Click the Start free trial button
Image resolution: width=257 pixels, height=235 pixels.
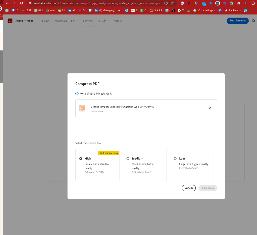coord(237,21)
